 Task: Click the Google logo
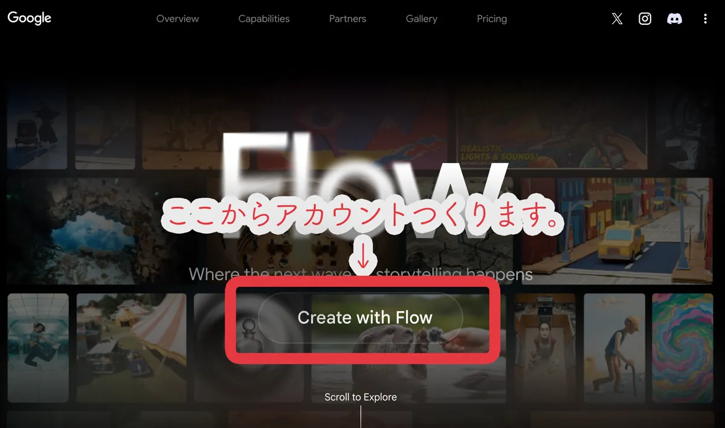tap(30, 18)
